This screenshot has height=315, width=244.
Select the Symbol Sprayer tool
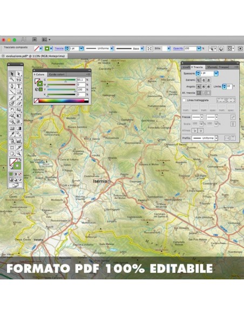tap(12, 141)
